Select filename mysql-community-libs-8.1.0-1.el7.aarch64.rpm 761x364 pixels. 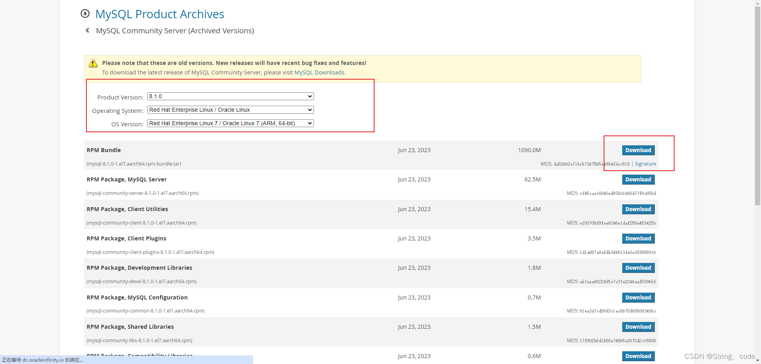tap(140, 341)
